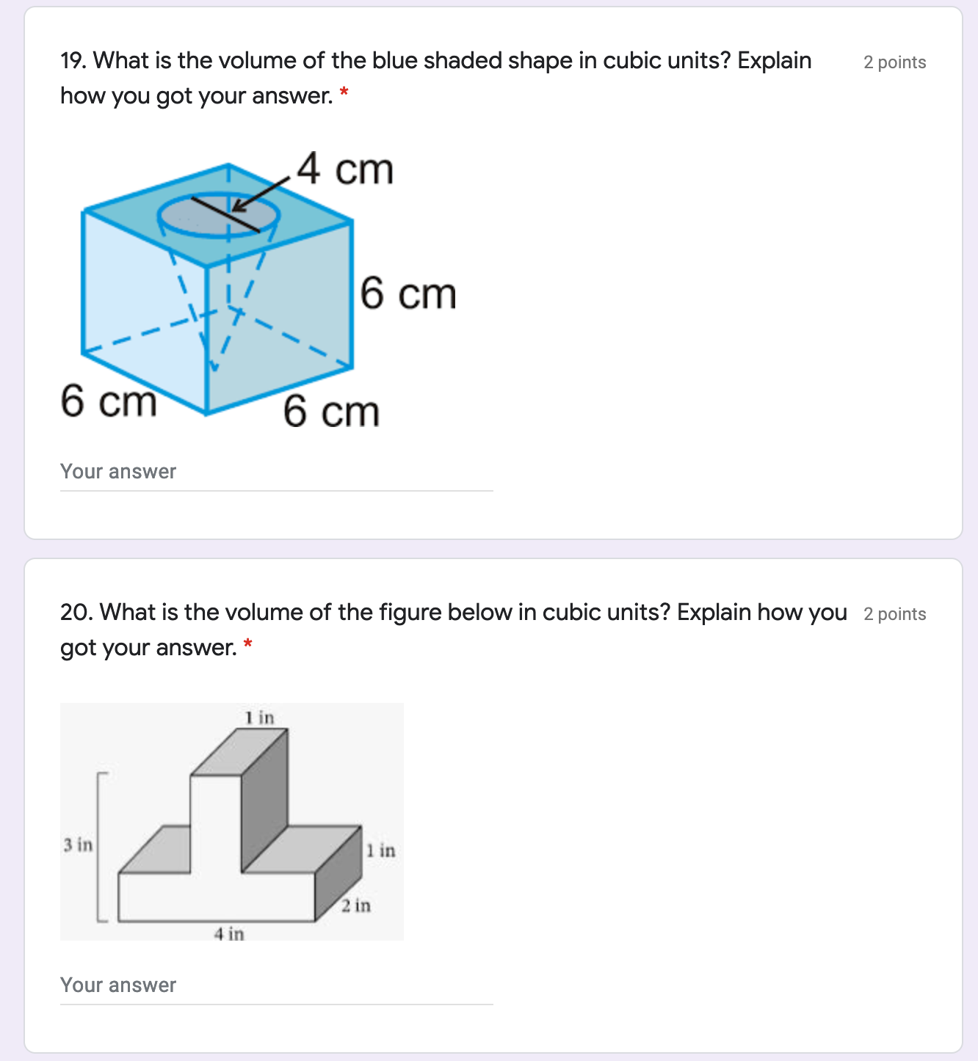Click the '2 in' depth label
The height and width of the screenshot is (1061, 978).
coord(356,905)
